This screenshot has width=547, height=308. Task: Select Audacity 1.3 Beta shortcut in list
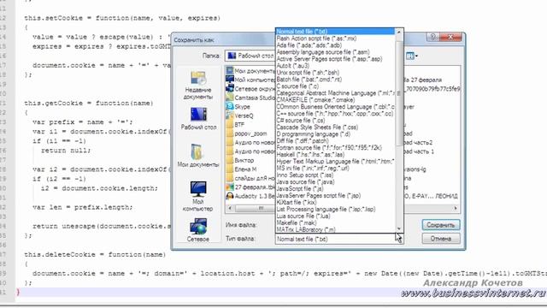coord(250,196)
